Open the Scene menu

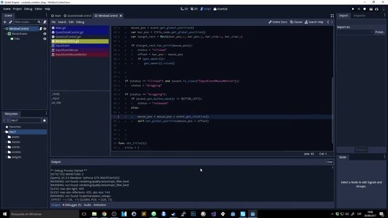point(7,9)
